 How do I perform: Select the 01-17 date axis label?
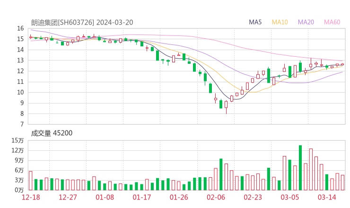(142, 197)
